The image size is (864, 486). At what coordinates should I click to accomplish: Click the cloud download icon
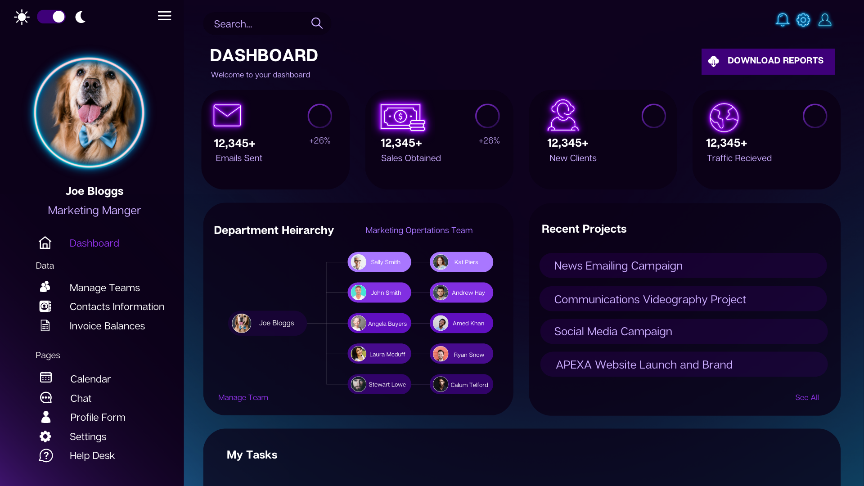(714, 61)
